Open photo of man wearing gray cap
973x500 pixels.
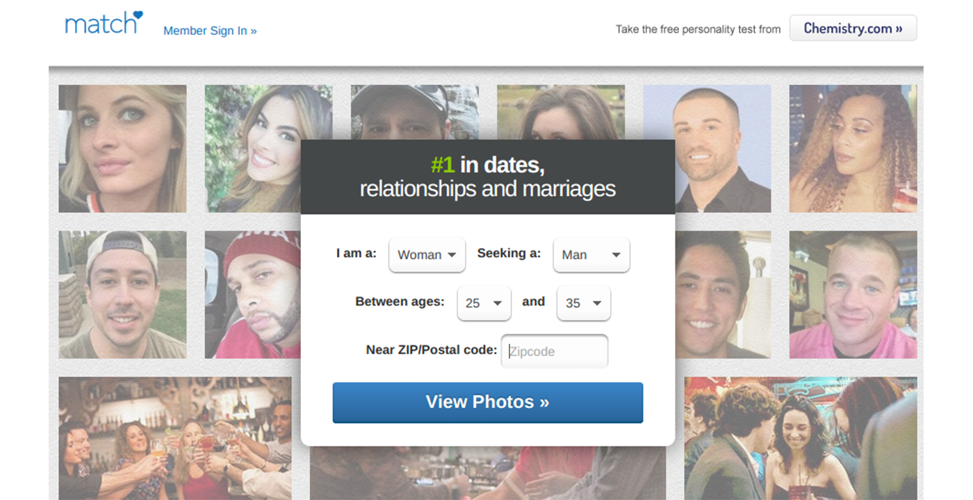click(414, 112)
